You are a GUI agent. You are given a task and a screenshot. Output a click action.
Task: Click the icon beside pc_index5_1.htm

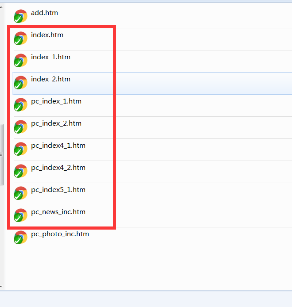[20, 193]
